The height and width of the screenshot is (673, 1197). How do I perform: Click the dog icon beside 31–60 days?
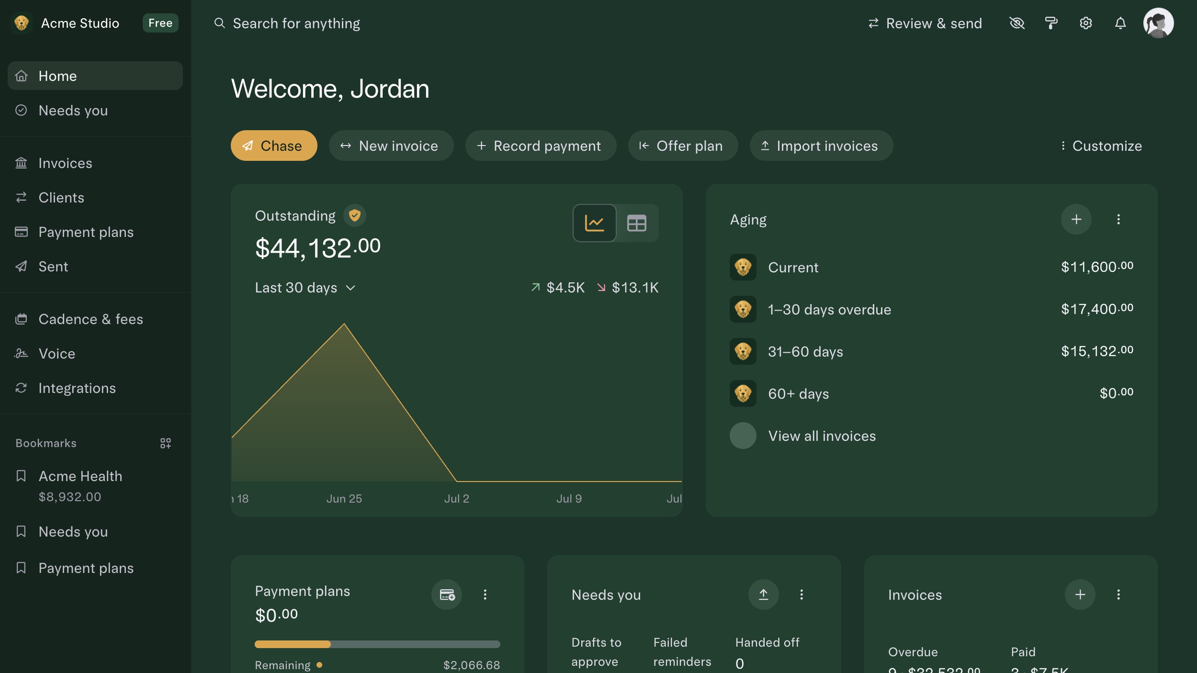tap(743, 351)
